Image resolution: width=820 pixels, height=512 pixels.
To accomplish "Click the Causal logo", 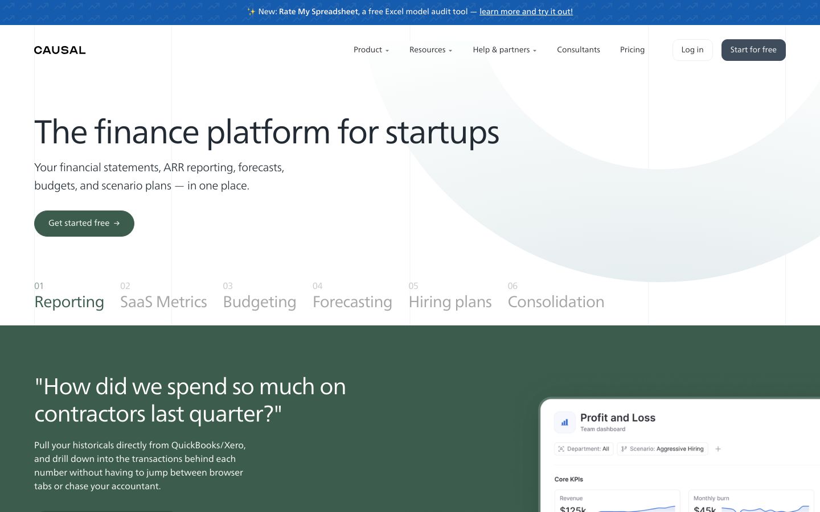I will pos(60,50).
